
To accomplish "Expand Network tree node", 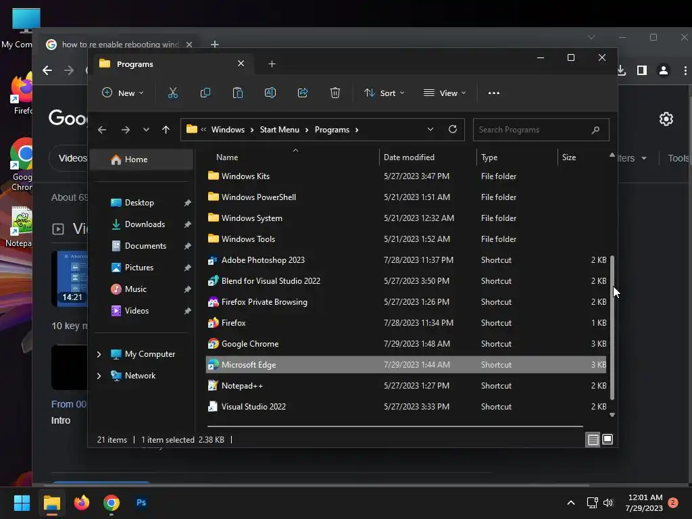I will point(99,376).
